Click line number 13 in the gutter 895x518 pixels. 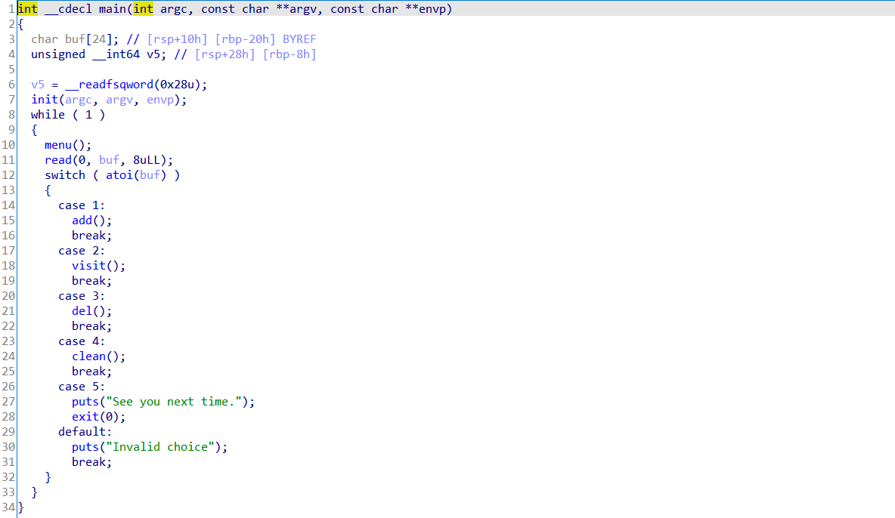(x=8, y=190)
